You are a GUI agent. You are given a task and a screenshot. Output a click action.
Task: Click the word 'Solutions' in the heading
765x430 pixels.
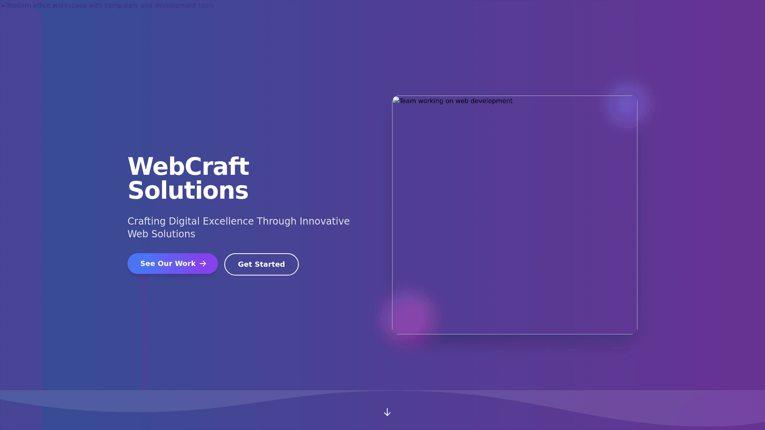(x=188, y=190)
